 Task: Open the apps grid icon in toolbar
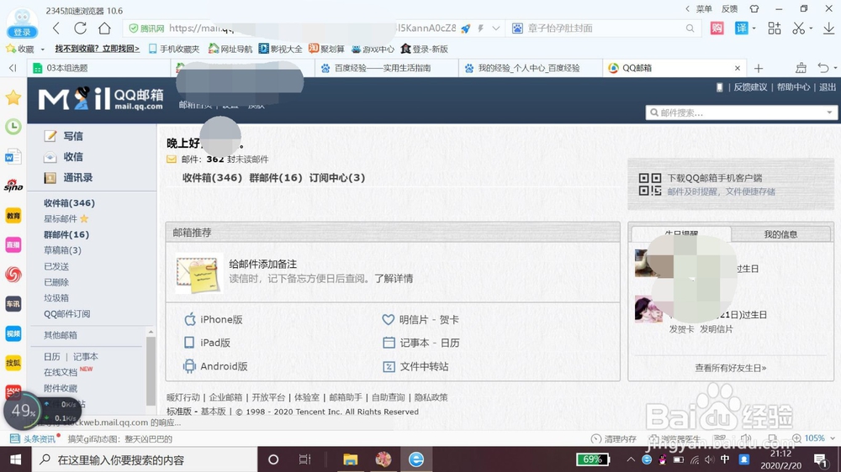(x=774, y=29)
